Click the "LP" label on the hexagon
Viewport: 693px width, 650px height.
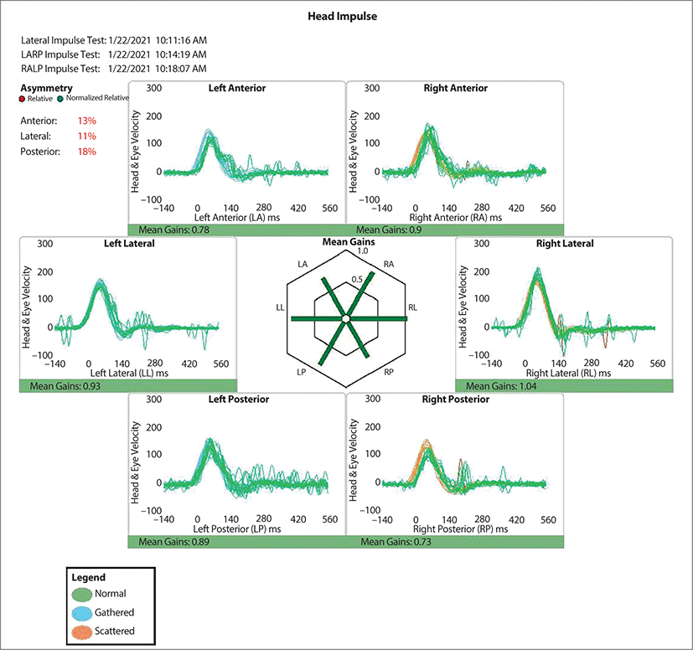click(301, 372)
